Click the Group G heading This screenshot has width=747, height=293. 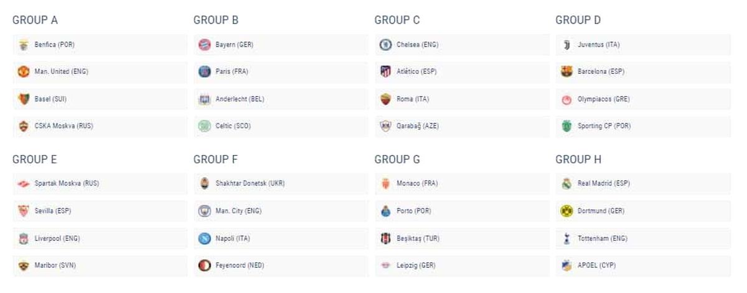[x=397, y=160]
